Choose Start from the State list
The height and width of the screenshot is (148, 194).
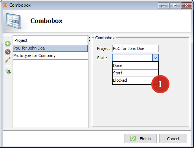[135, 73]
